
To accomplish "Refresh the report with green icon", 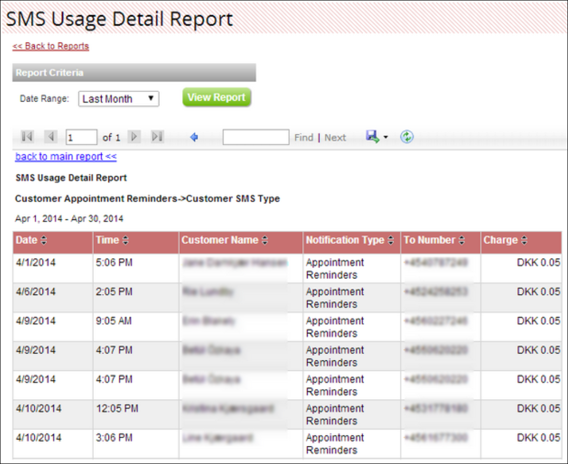I will point(407,137).
